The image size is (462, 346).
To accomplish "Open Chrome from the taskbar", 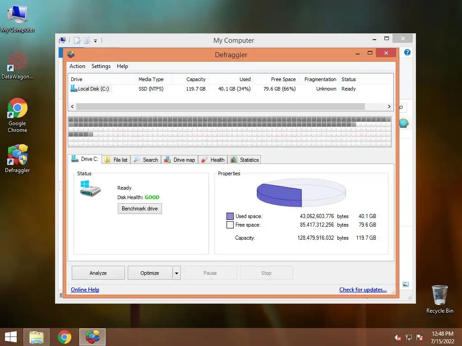I will 64,337.
